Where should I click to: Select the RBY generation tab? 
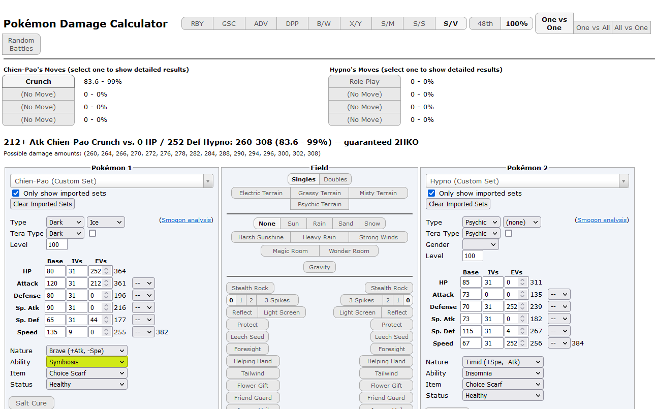(197, 23)
